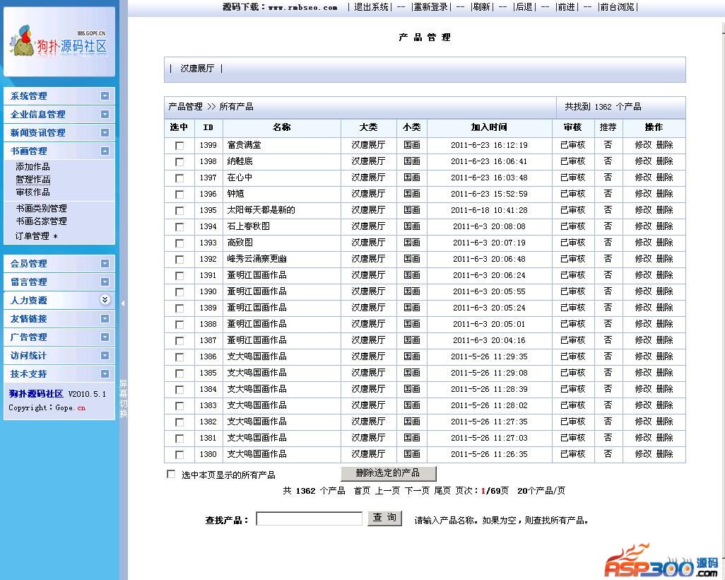This screenshot has width=725, height=580.
Task: Click 删除 for product 1385
Action: click(x=664, y=373)
